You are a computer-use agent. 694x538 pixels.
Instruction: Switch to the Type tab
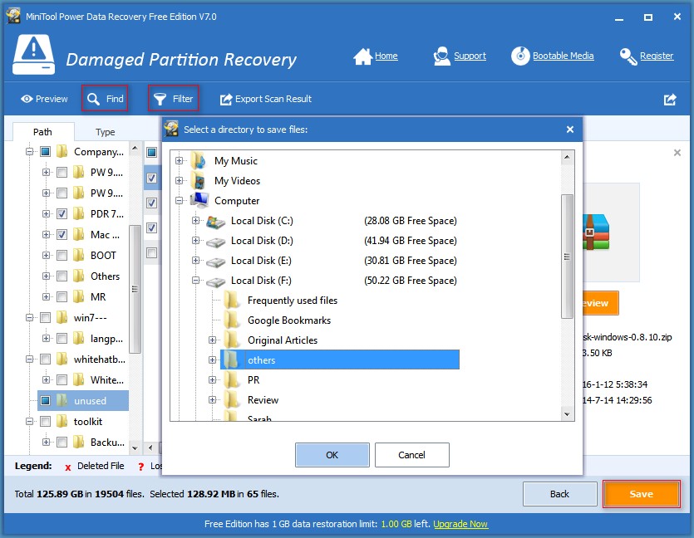[106, 132]
